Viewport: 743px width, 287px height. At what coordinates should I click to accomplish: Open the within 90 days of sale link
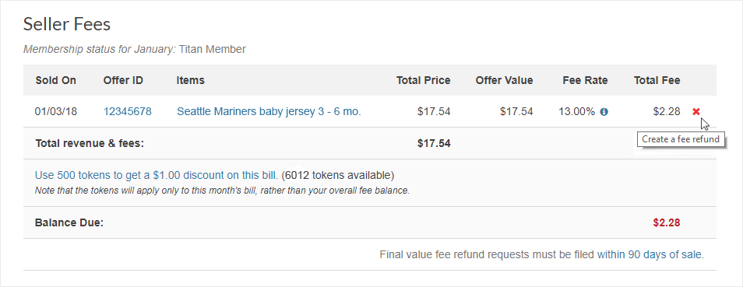[x=650, y=254]
